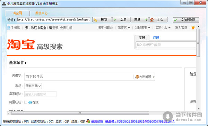Switch to the 数据中心 tab
Screen dimensions: 208x126
pos(41,13)
